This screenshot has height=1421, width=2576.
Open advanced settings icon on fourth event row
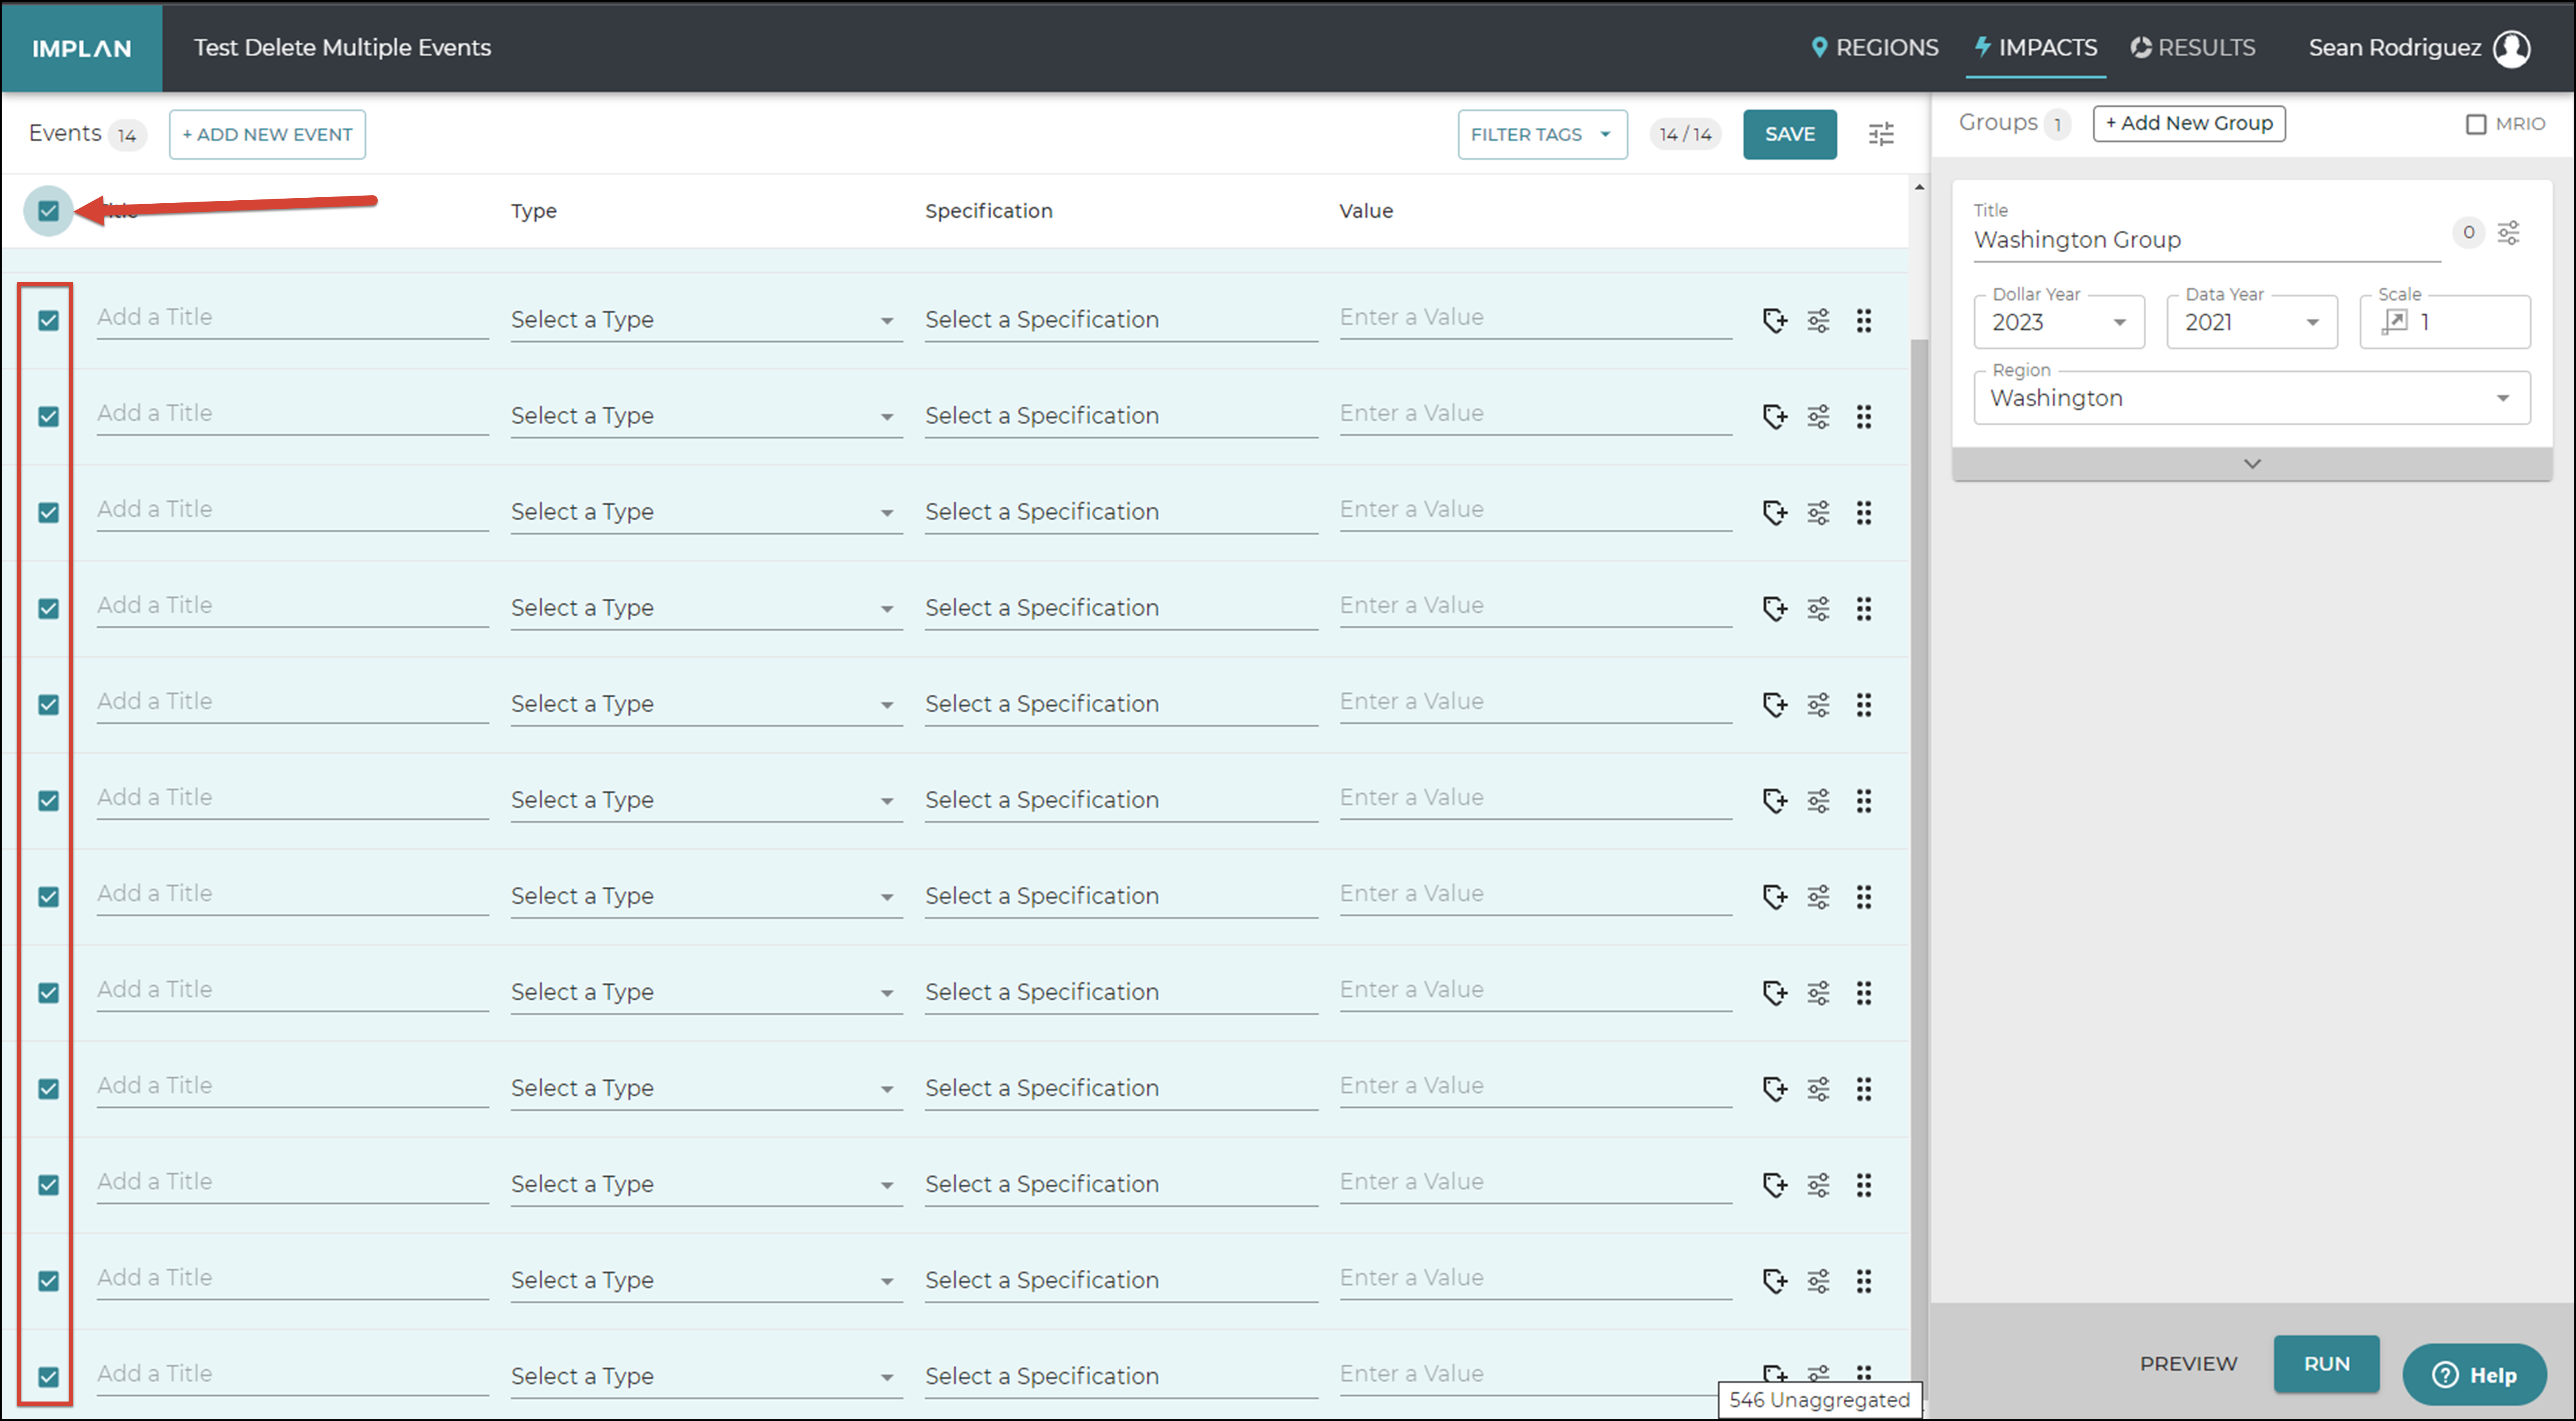tap(1818, 608)
